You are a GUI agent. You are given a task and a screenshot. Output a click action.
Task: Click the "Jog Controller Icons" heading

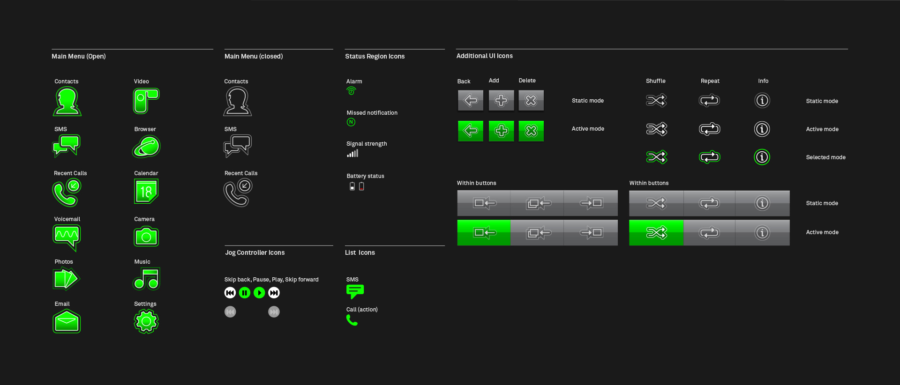[x=255, y=252]
